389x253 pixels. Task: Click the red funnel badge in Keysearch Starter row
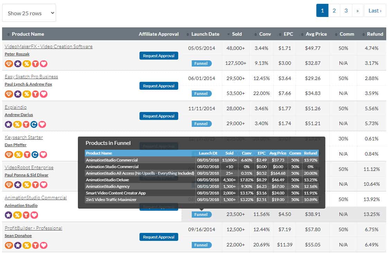coord(27,155)
